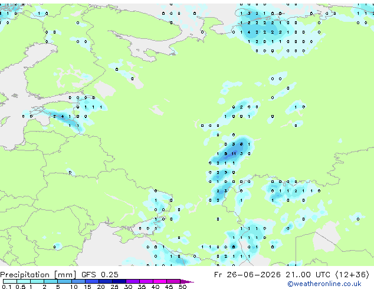Screen dimensions: 374x289
Task: Click the 40–45 mm magenta legend swatch
Action: (x=160, y=281)
